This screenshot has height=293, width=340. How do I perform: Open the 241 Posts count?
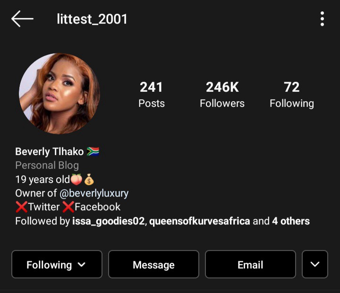(152, 94)
